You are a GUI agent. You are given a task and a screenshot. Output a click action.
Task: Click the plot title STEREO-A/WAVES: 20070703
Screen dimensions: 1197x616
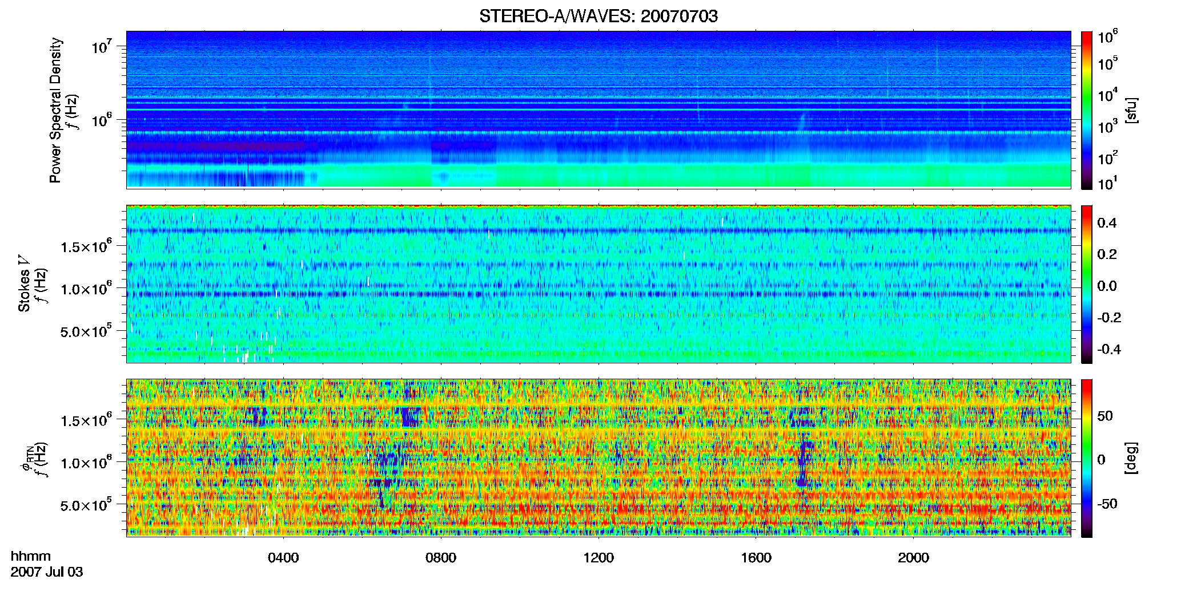click(598, 16)
